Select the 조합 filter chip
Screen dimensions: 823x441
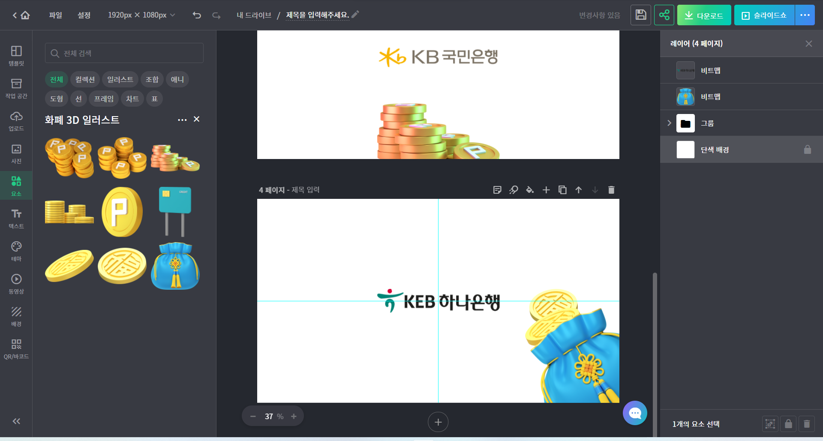[152, 79]
